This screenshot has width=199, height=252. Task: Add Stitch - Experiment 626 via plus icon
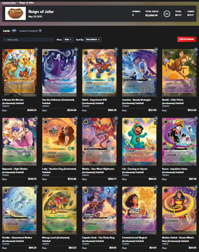coord(116,49)
